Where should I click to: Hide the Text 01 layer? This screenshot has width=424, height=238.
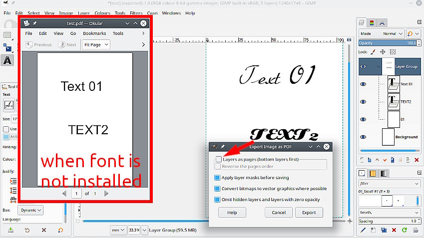[363, 84]
